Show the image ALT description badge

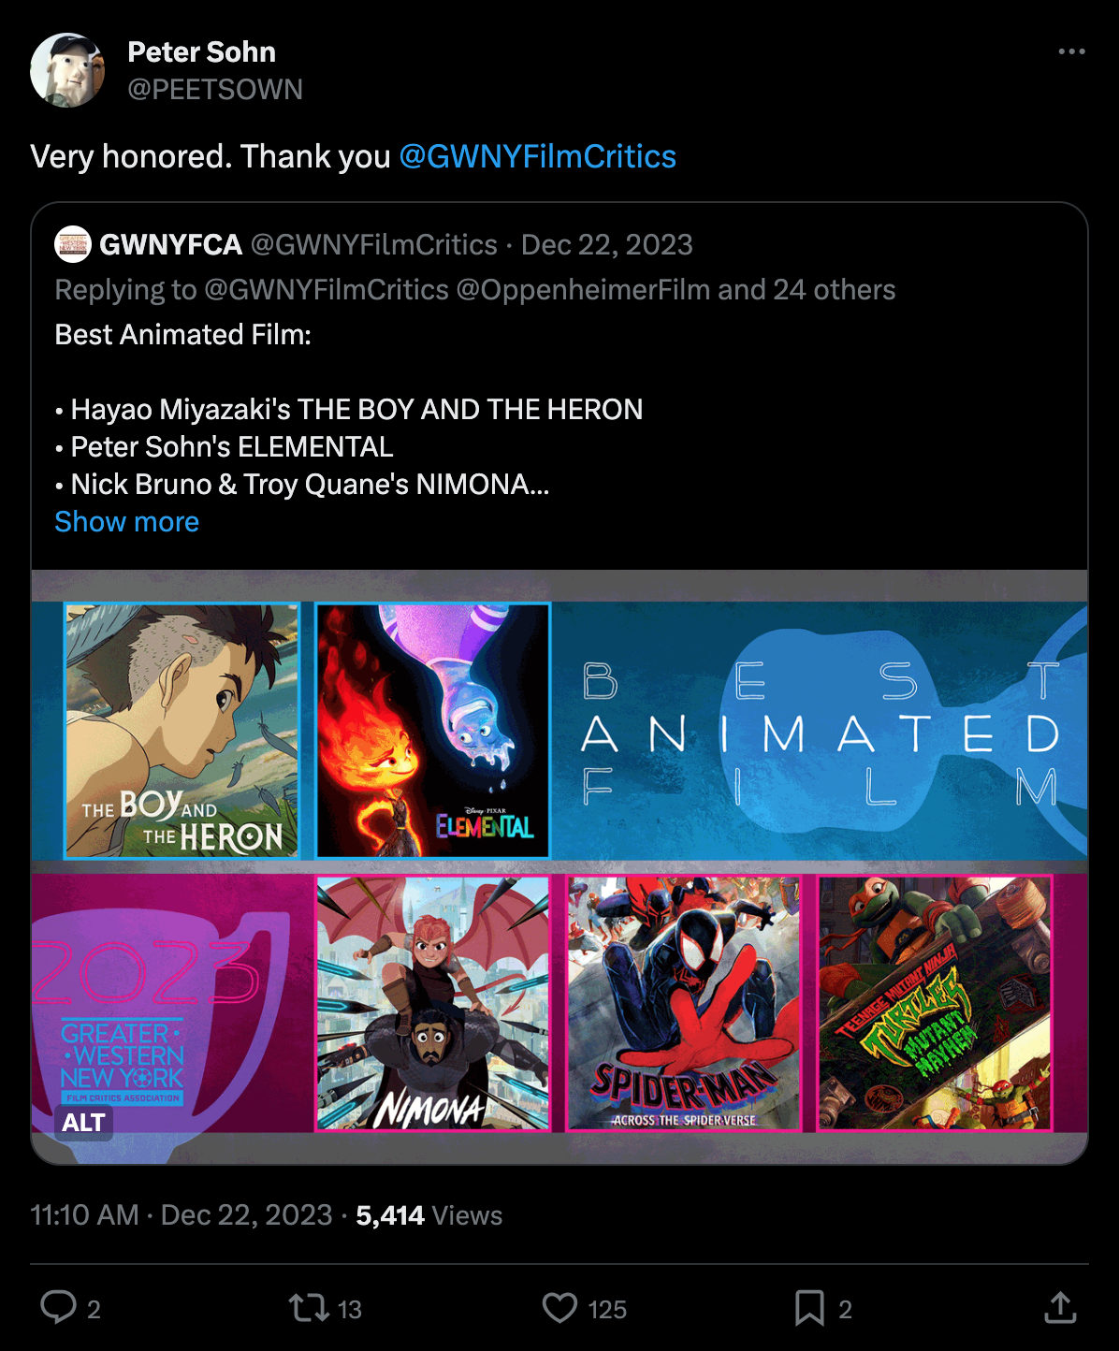84,1123
